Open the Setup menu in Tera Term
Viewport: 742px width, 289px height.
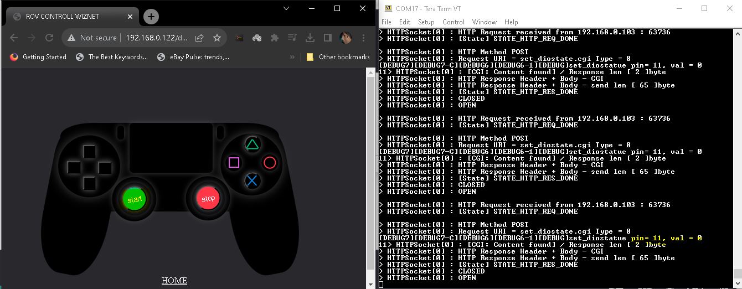point(426,22)
